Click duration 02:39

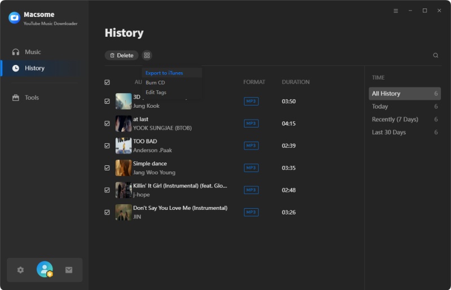click(x=289, y=146)
